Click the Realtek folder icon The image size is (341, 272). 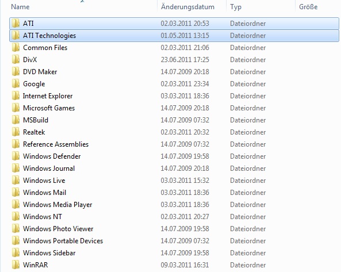(x=16, y=132)
